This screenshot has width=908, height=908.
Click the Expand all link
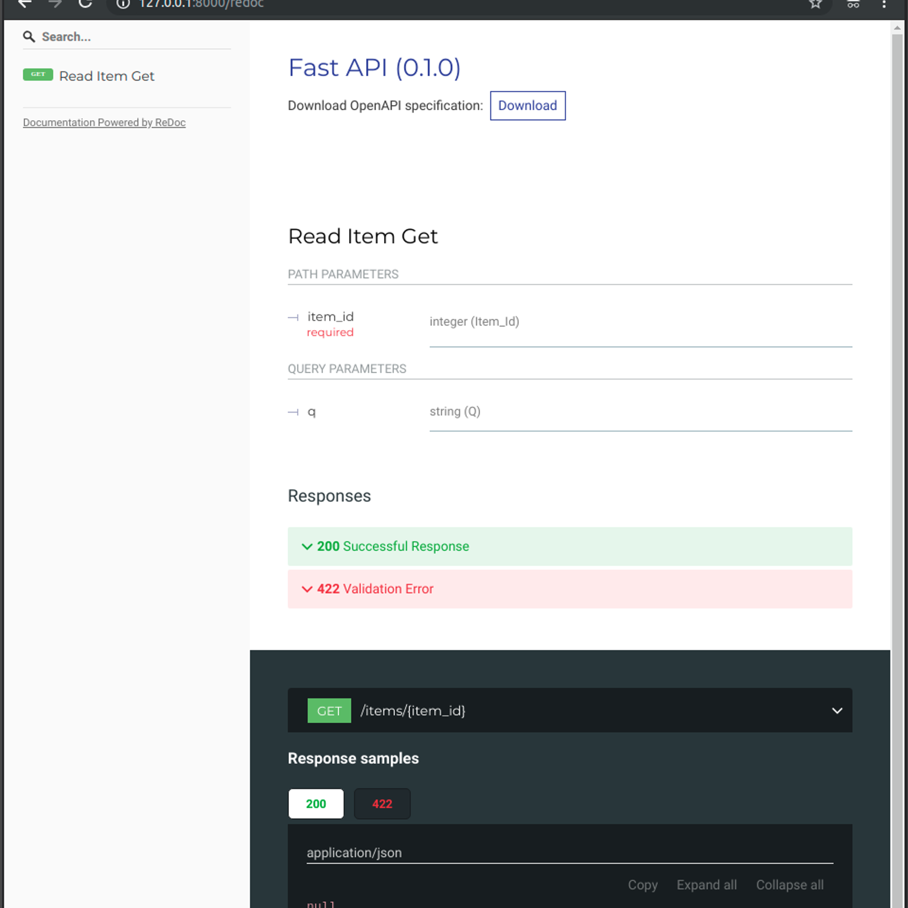coord(707,885)
